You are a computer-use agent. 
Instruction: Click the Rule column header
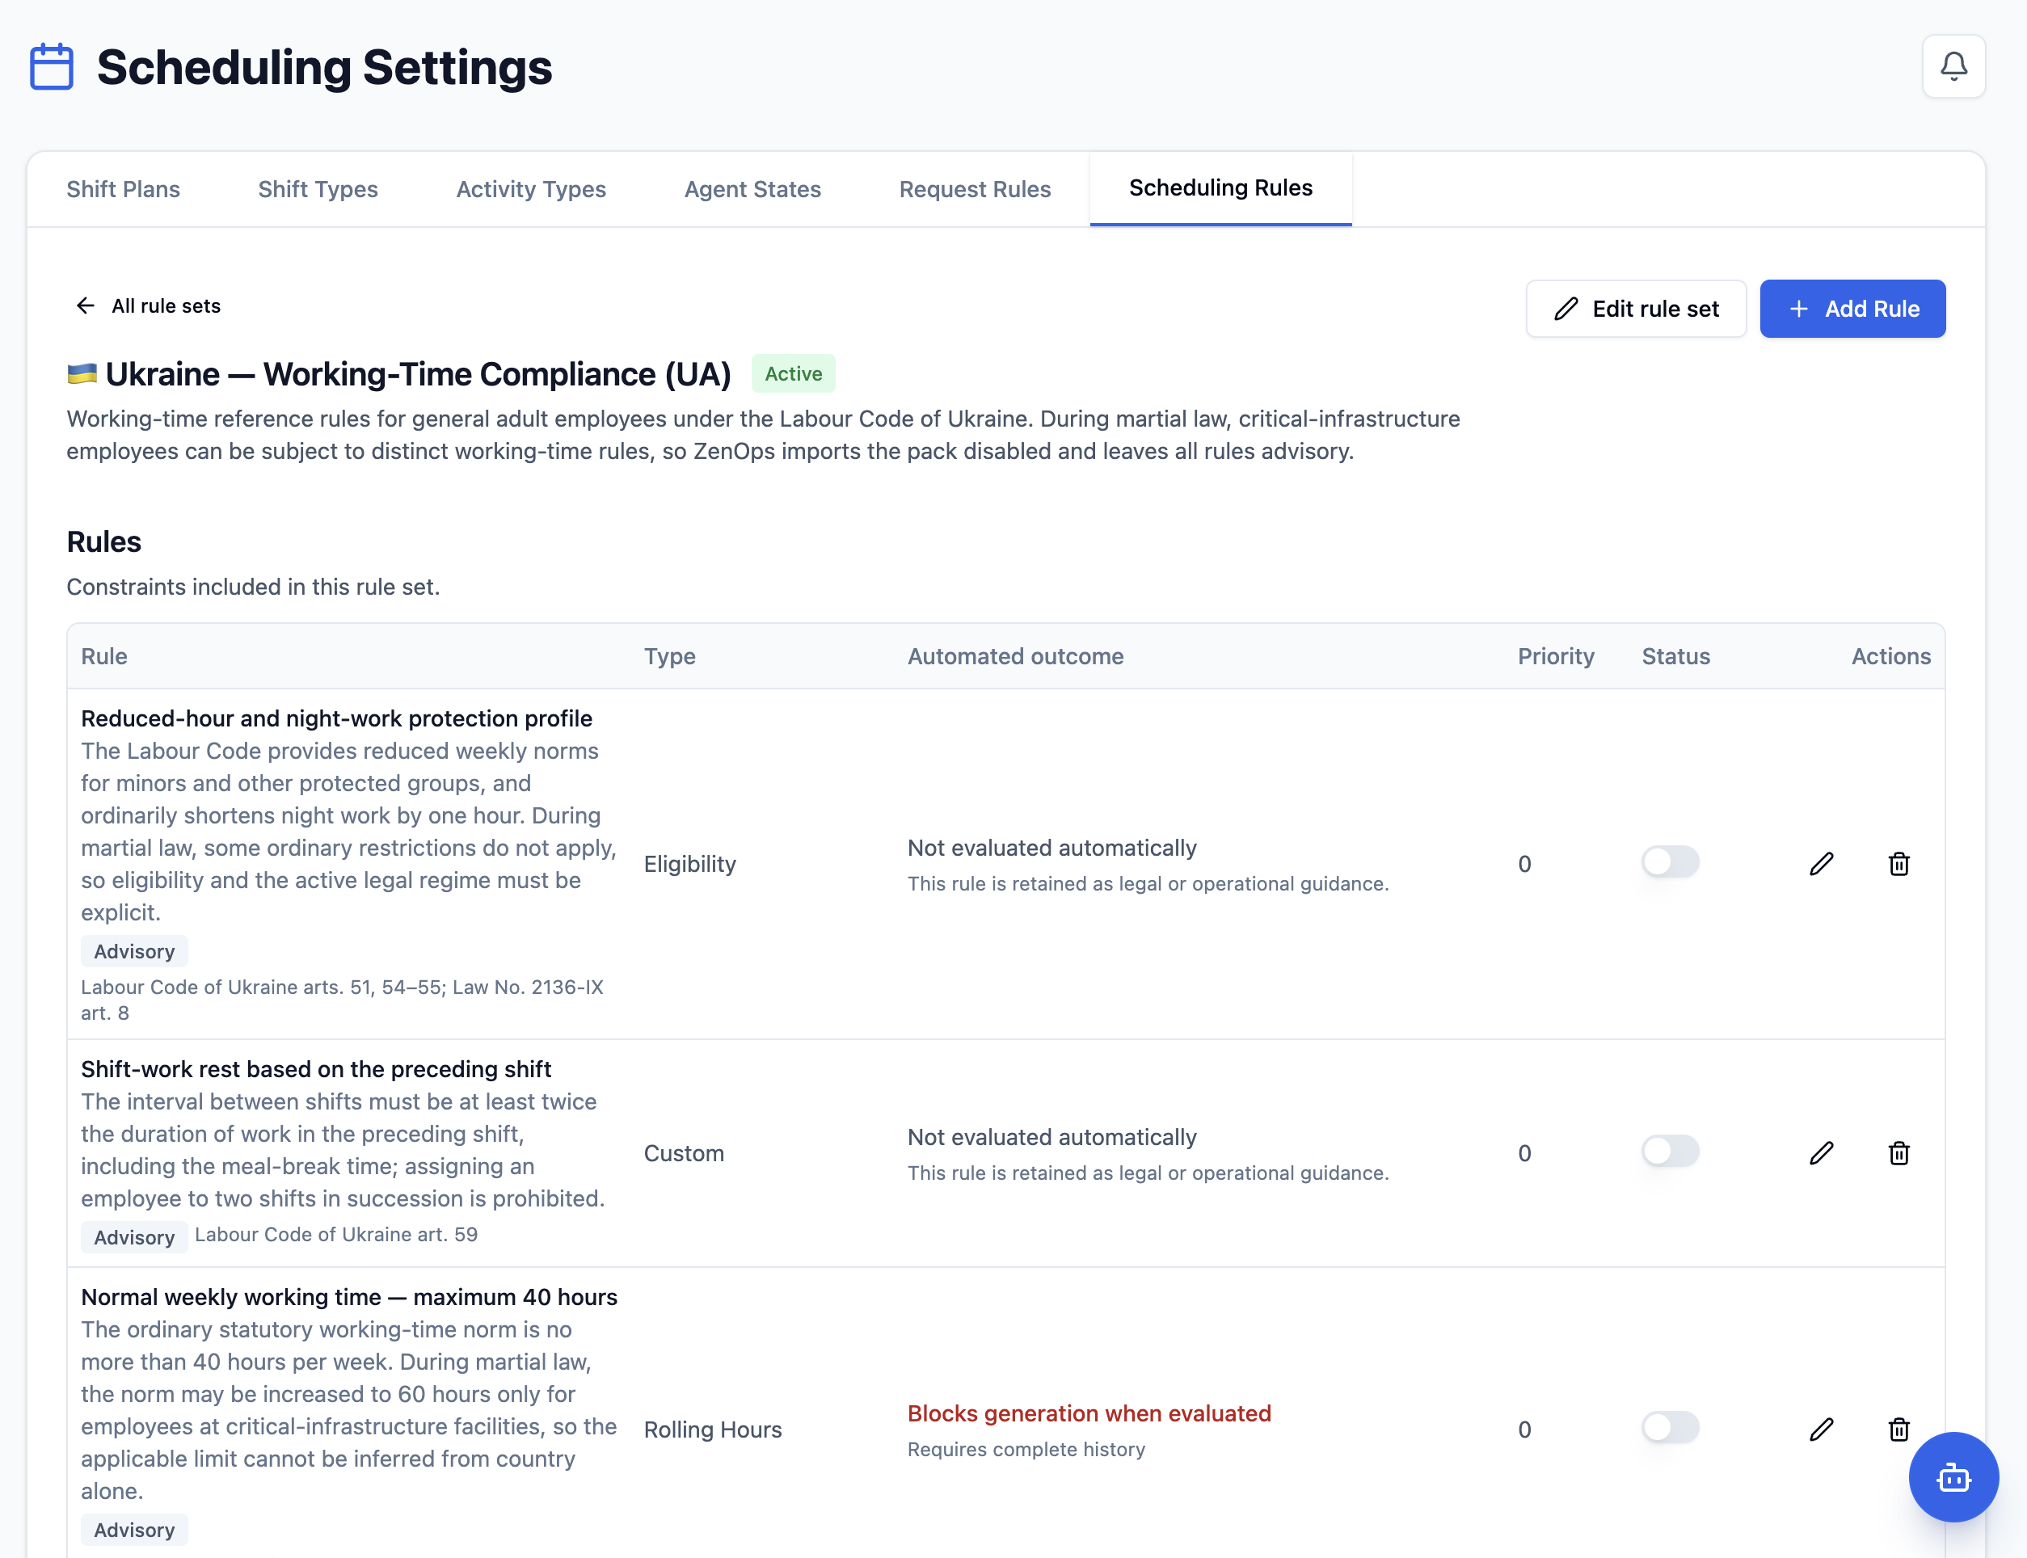tap(103, 657)
